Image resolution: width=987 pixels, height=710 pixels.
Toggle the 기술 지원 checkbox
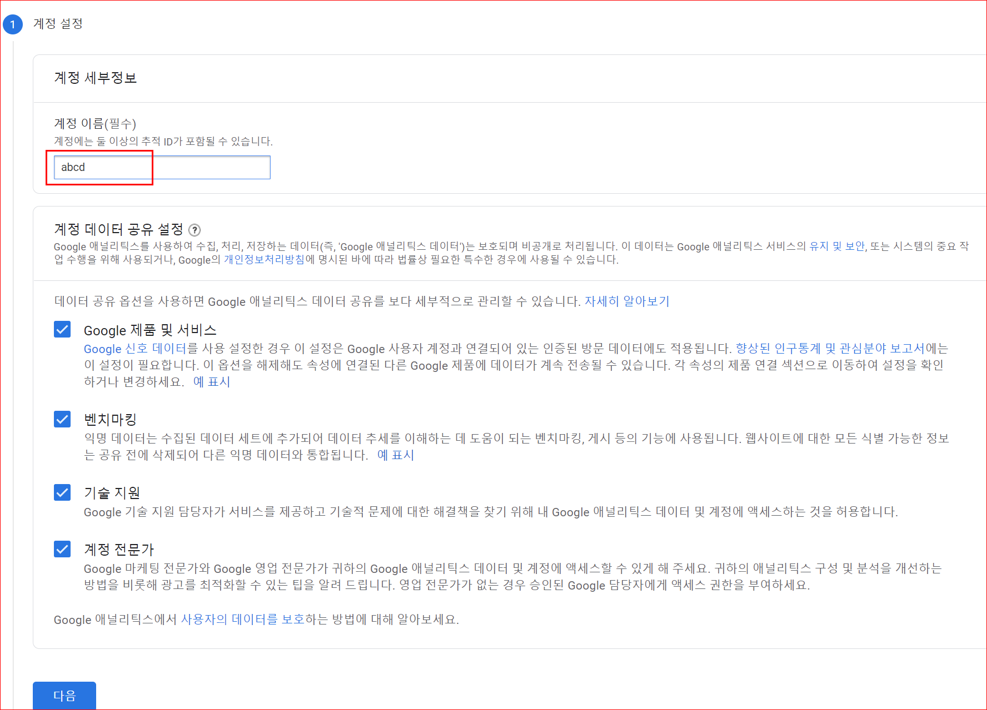coord(62,492)
